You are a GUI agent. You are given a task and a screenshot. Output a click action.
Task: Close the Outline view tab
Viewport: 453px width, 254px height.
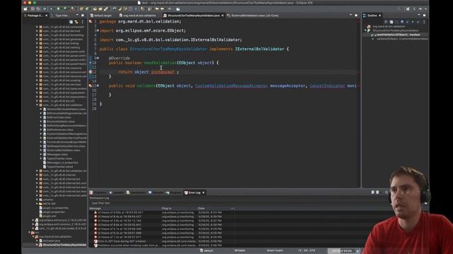(379, 16)
